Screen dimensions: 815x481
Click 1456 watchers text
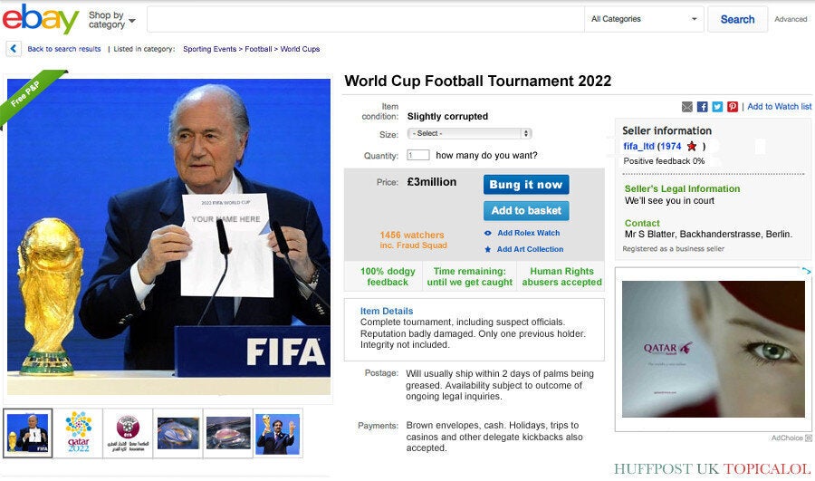pyautogui.click(x=412, y=235)
